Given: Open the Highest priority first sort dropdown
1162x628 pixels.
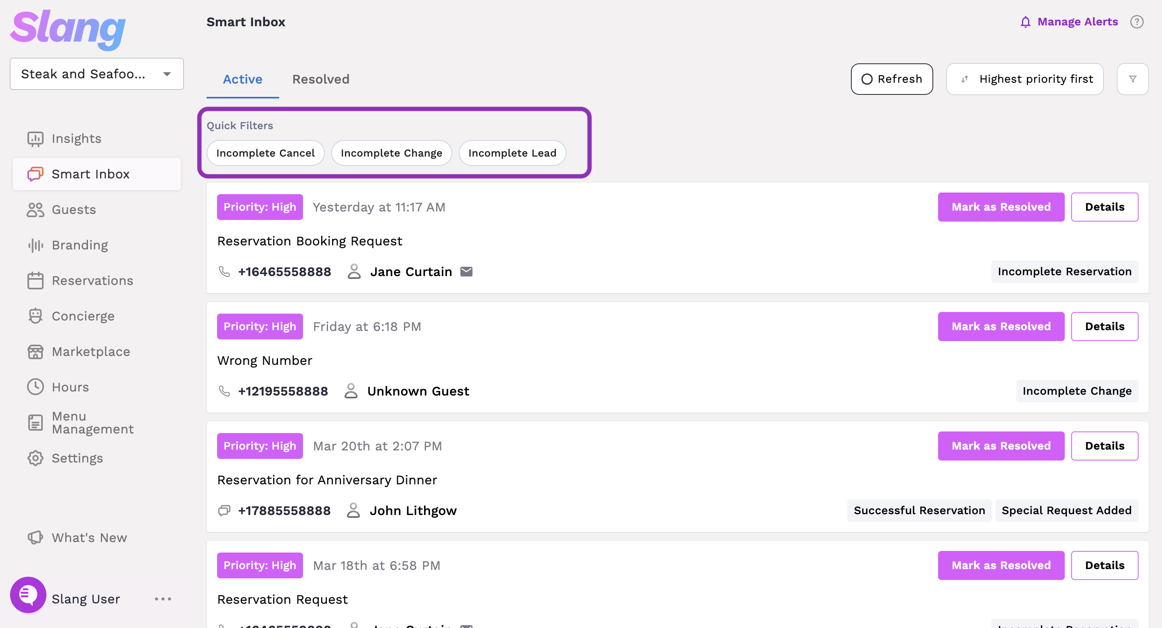Looking at the screenshot, I should click(1025, 79).
